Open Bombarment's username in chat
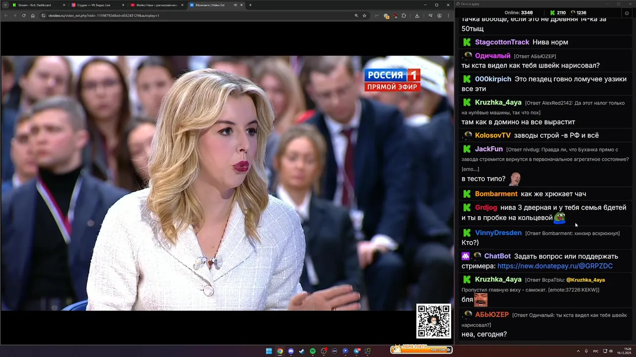This screenshot has height=357, width=636. (x=496, y=194)
